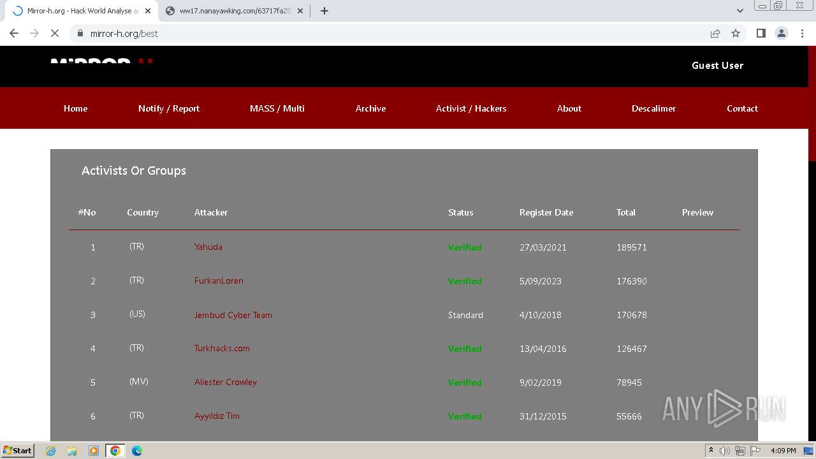This screenshot has height=459, width=816.
Task: Share this page via share icon
Action: pyautogui.click(x=715, y=33)
